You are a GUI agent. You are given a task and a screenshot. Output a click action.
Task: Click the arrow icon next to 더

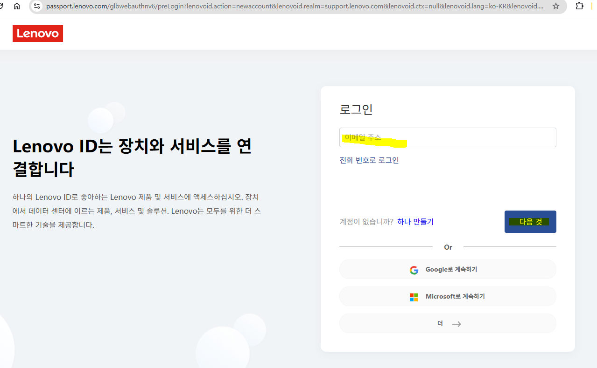[x=457, y=324]
